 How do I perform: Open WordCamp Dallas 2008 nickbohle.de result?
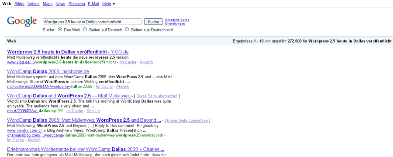click(x=48, y=71)
